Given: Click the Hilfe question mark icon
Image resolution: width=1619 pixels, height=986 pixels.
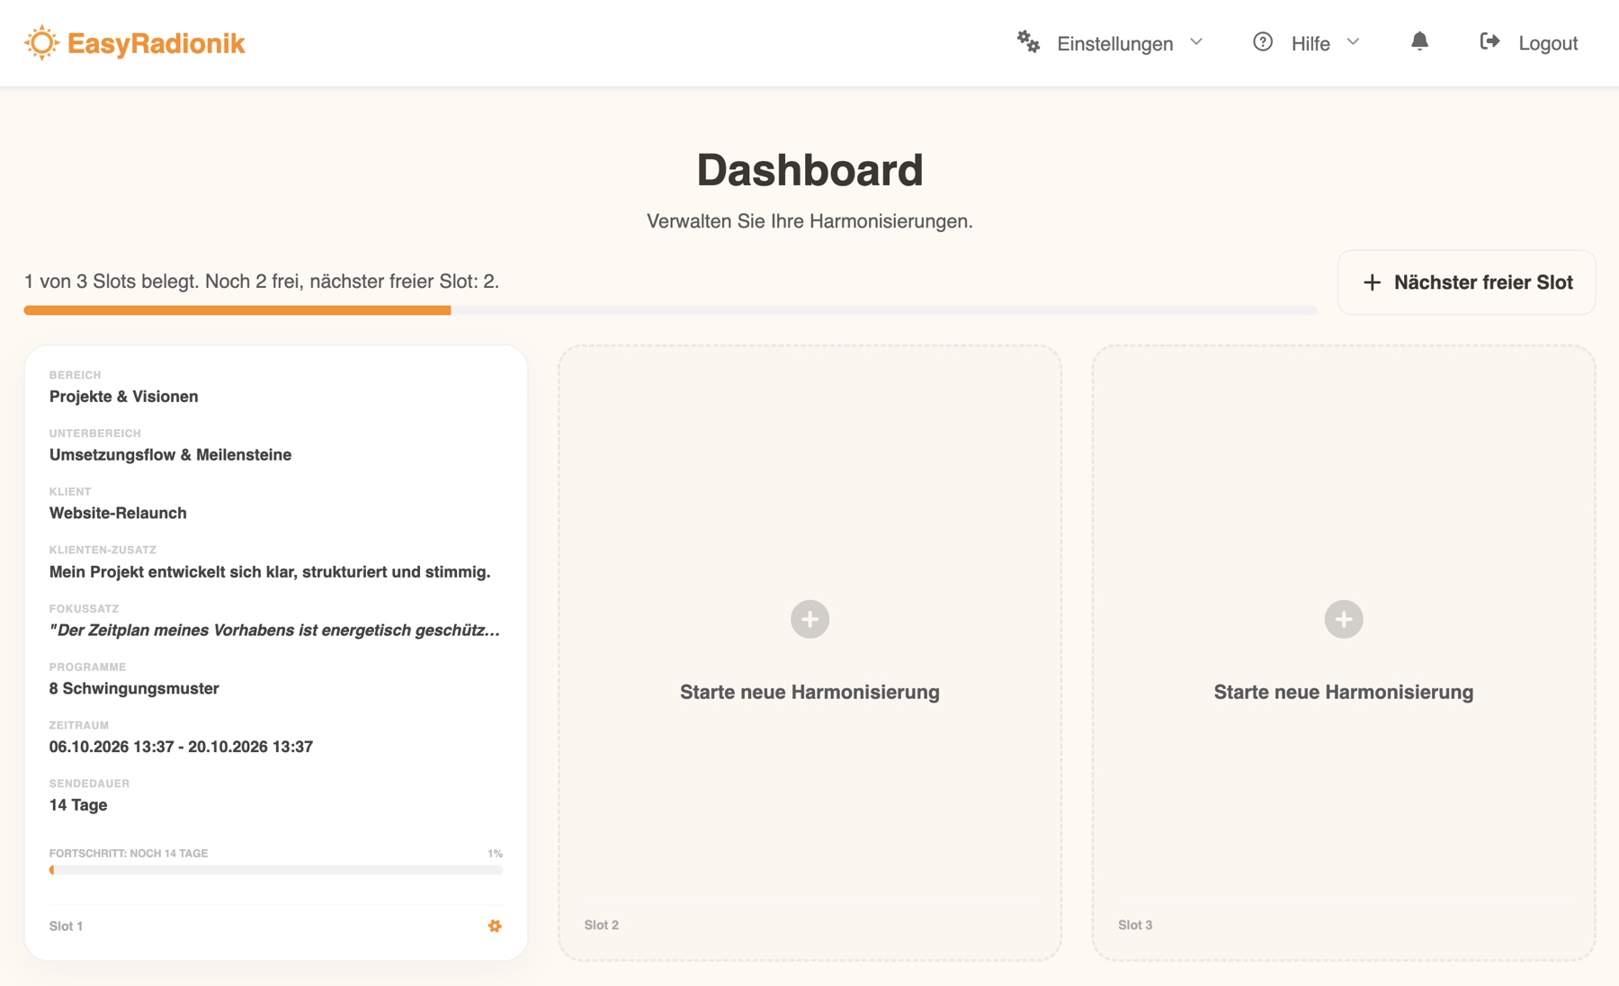Looking at the screenshot, I should pyautogui.click(x=1263, y=42).
